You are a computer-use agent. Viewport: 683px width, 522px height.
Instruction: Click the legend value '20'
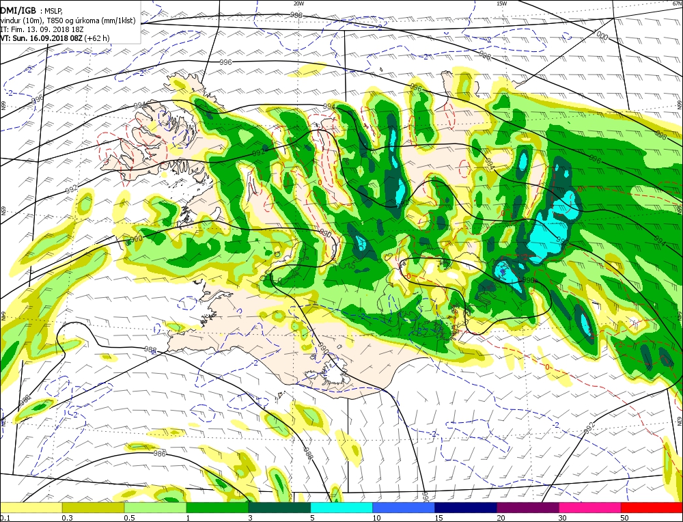[501, 518]
